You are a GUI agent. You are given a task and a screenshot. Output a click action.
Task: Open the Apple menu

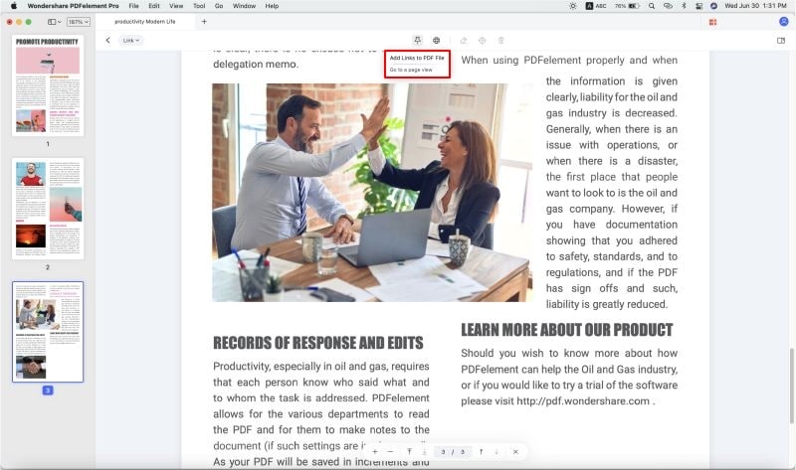[x=14, y=6]
